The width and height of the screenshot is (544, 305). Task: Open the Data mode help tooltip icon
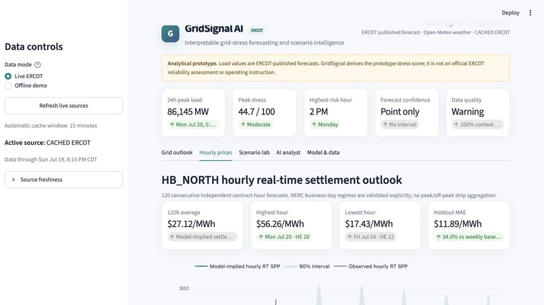coord(38,65)
